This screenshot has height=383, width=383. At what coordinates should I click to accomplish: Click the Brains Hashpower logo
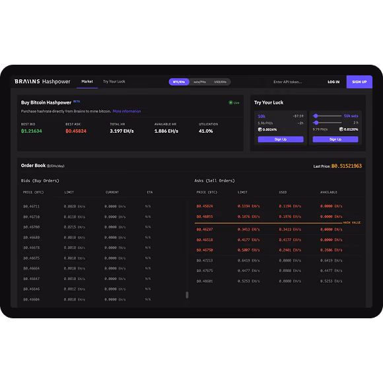[x=42, y=81]
